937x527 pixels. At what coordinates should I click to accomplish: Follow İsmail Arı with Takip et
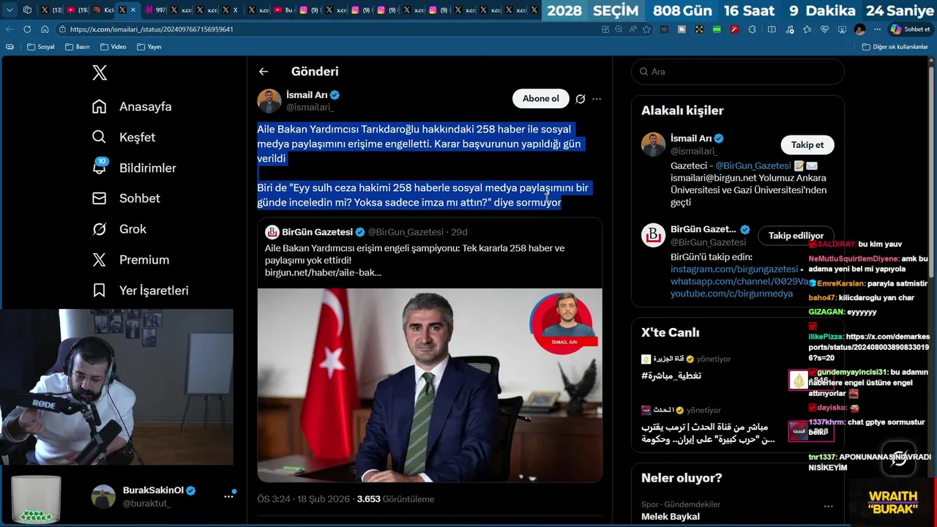coord(807,145)
